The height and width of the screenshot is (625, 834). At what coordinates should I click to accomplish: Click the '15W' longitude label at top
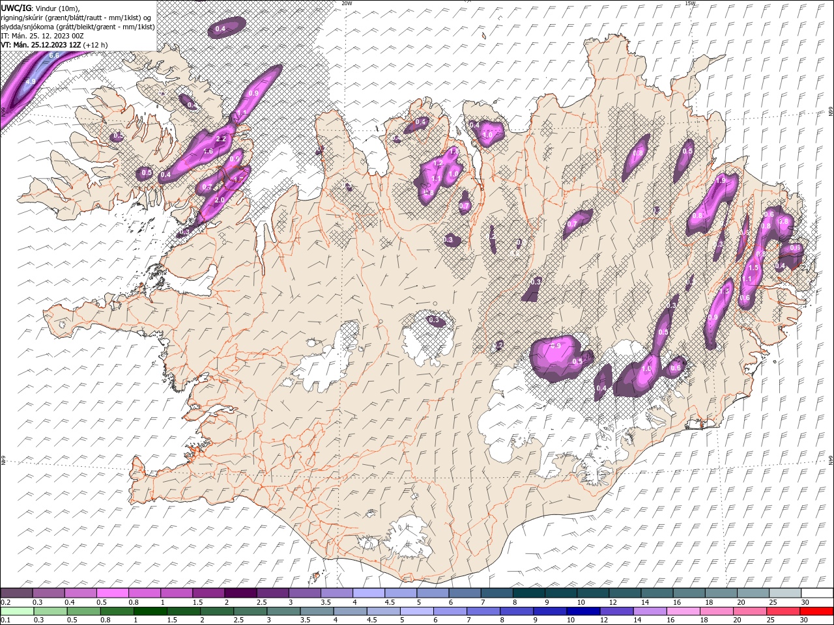691,3
